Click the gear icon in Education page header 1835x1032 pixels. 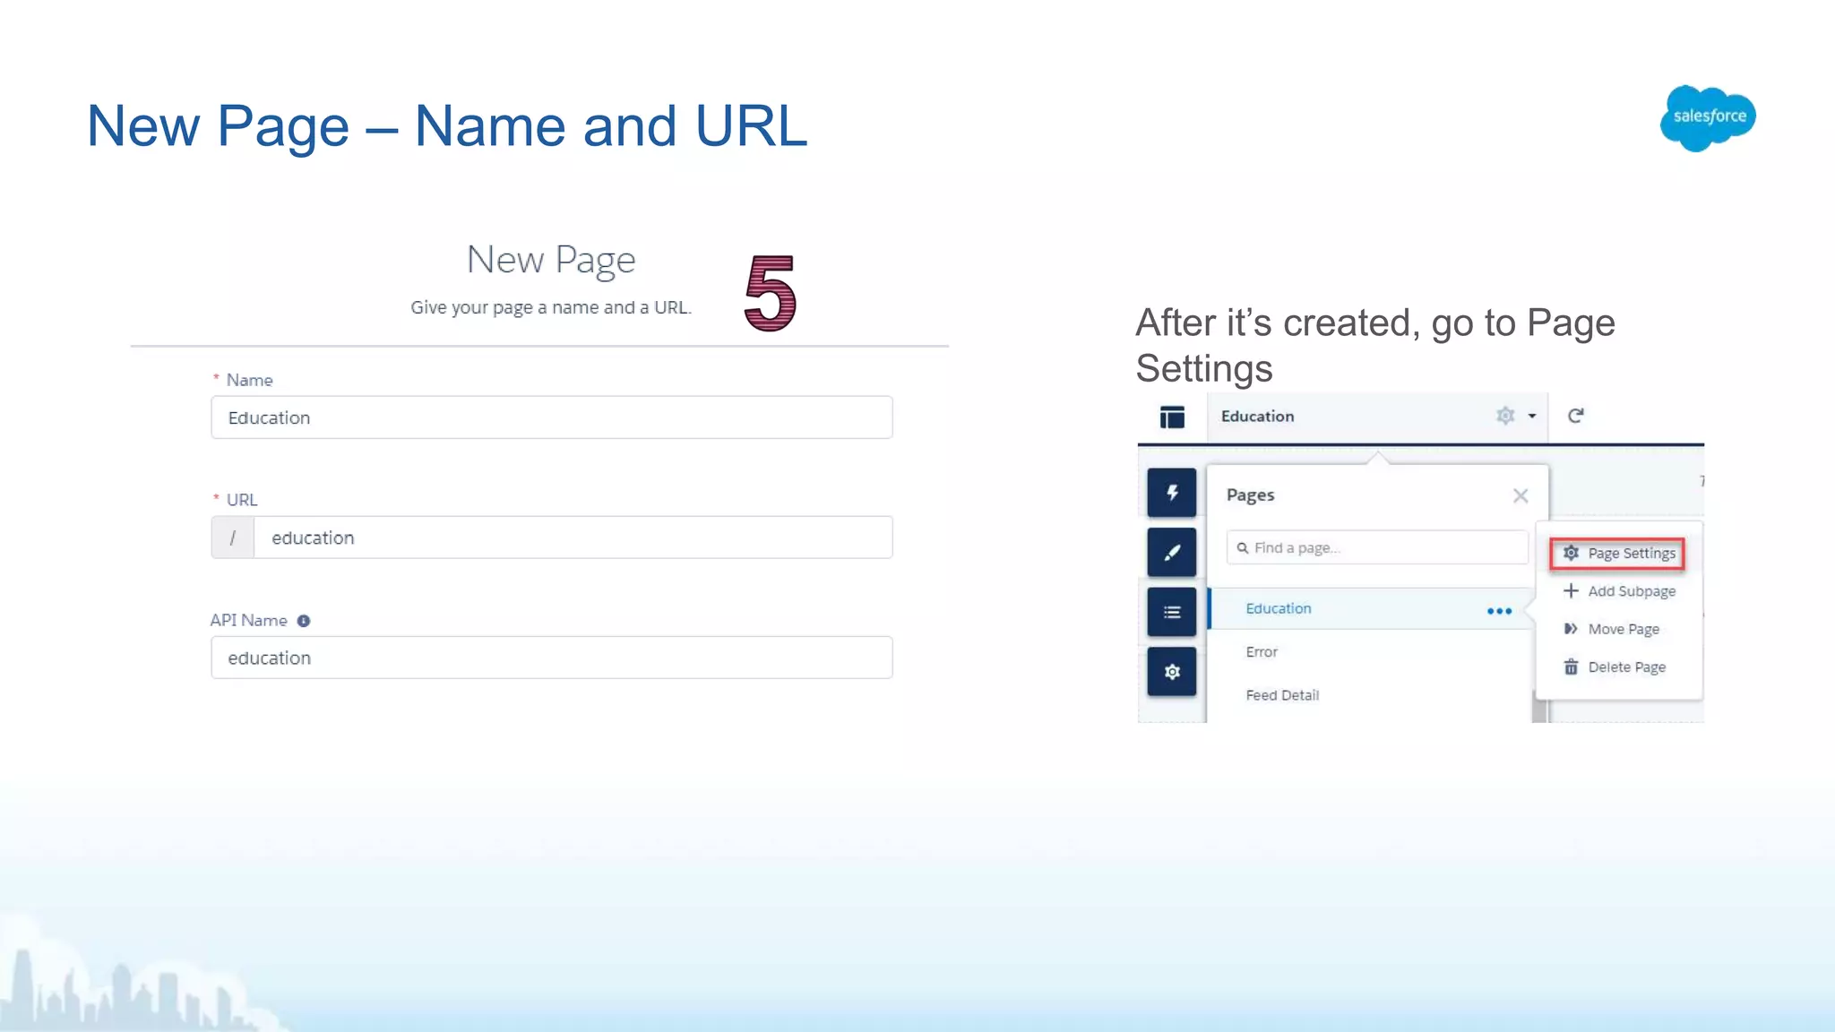[1505, 416]
